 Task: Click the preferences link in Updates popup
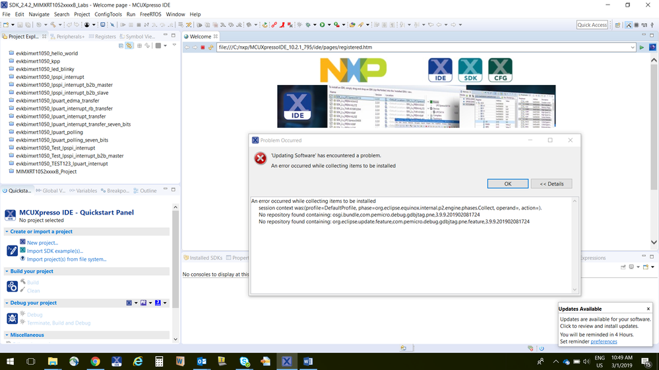[x=604, y=342]
